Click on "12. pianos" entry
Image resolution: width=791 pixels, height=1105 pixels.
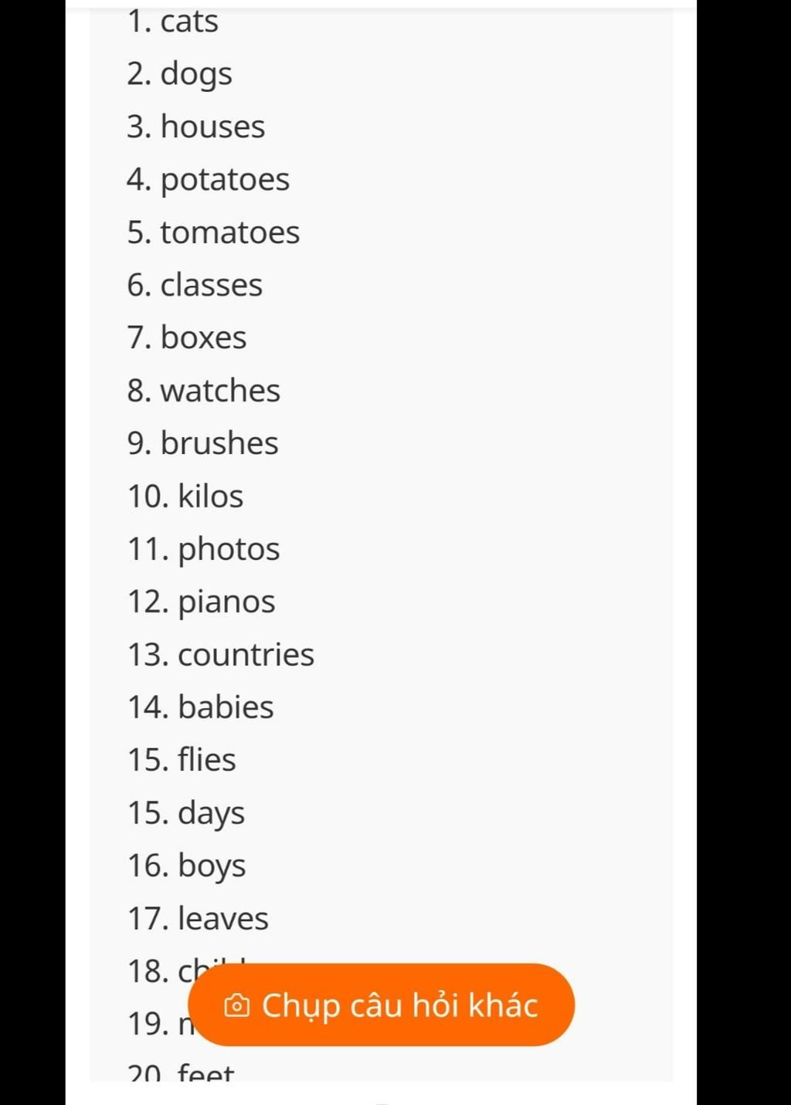pos(201,603)
